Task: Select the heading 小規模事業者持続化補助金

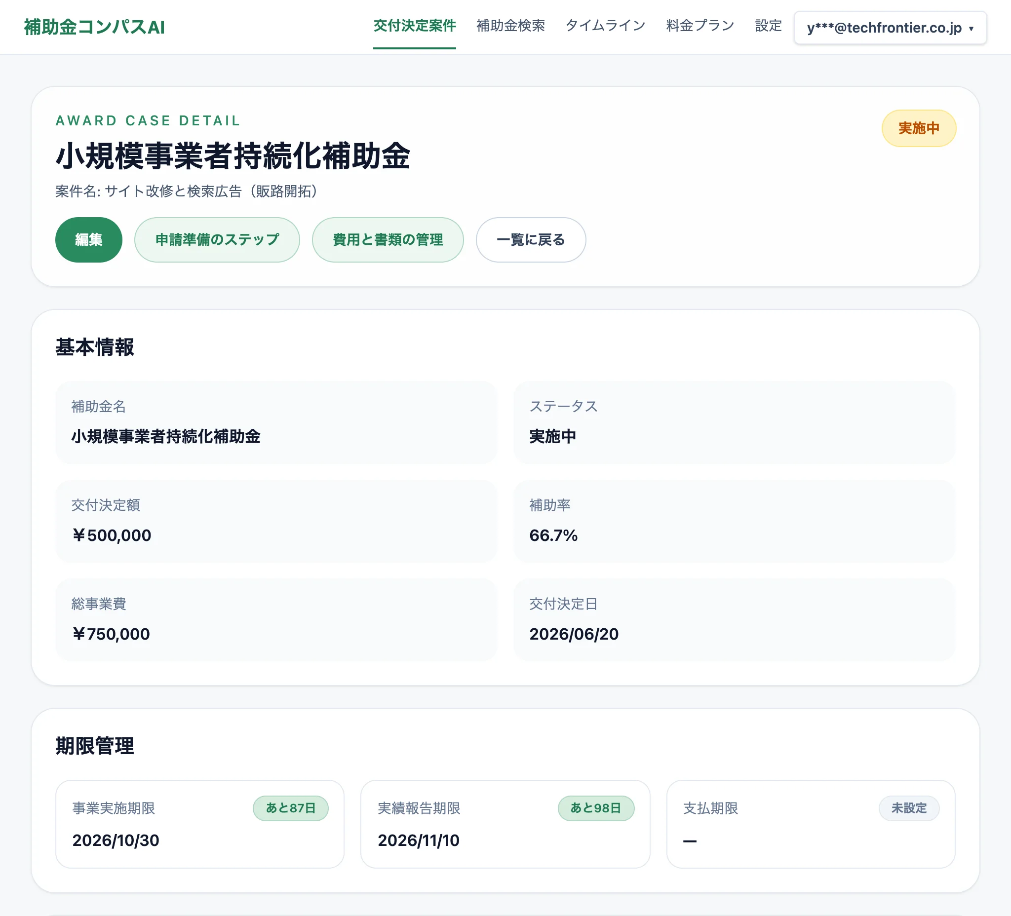Action: coord(233,156)
